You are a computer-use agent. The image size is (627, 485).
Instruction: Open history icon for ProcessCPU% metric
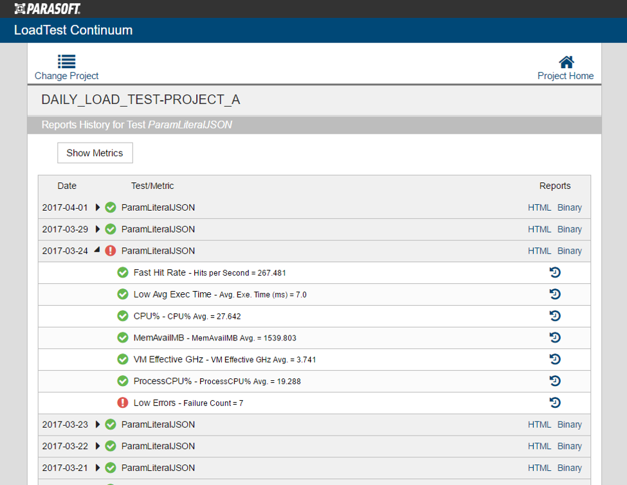[x=555, y=381]
